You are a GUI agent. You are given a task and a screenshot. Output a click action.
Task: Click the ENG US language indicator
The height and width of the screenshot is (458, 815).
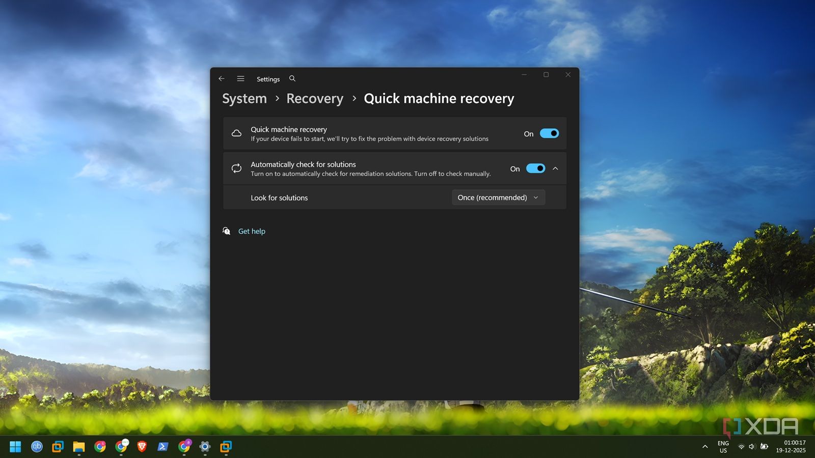tap(723, 447)
